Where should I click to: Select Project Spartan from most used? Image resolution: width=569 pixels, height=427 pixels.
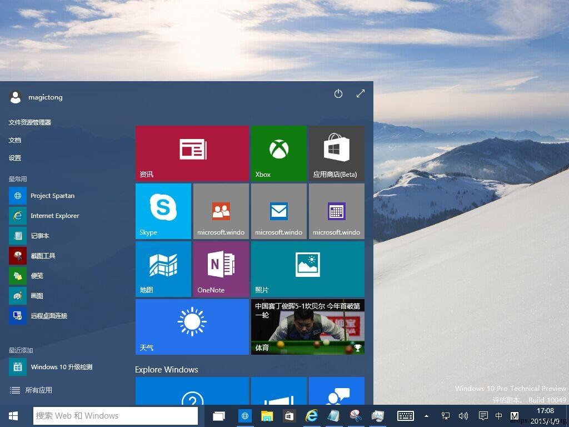[52, 196]
